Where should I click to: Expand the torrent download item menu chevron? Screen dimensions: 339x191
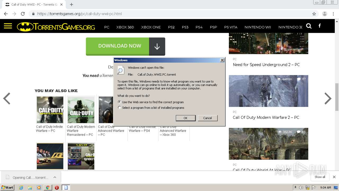55,177
